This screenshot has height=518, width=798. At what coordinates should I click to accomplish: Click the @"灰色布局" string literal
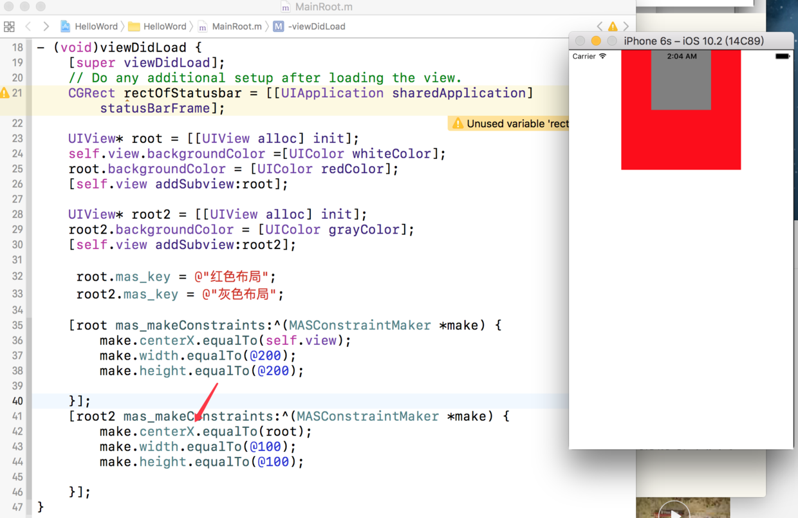[x=239, y=294]
